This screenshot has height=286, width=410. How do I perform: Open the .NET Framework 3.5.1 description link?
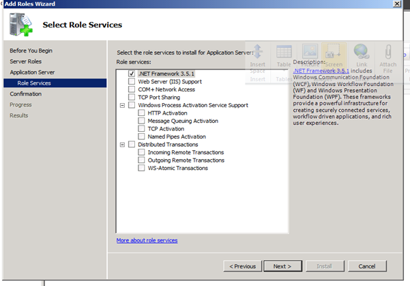click(321, 71)
